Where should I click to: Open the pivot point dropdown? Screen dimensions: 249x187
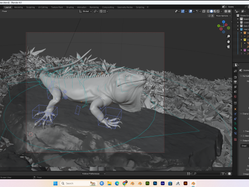(96, 11)
